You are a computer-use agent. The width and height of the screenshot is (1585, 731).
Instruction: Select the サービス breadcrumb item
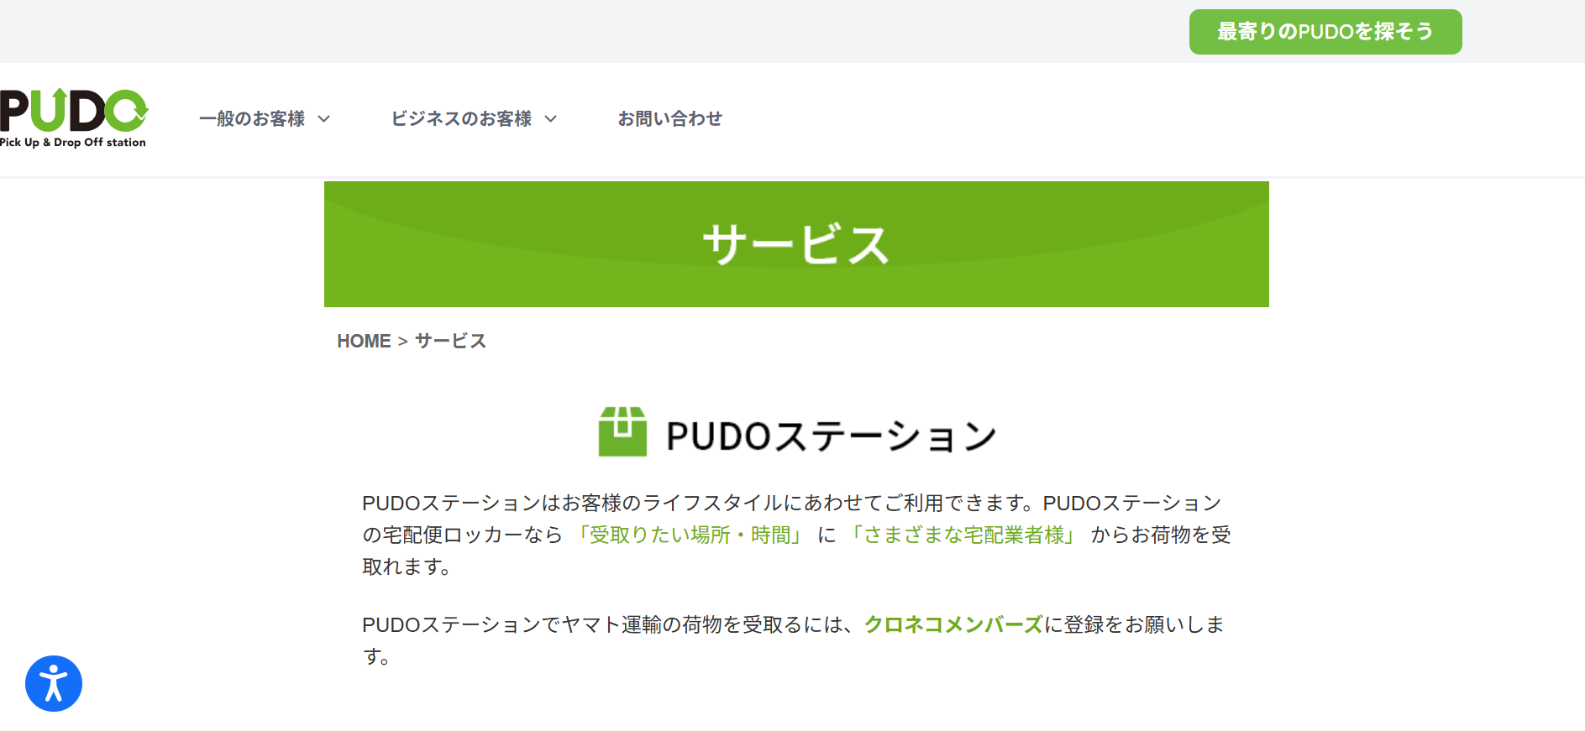point(450,341)
